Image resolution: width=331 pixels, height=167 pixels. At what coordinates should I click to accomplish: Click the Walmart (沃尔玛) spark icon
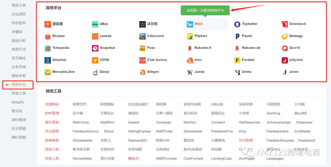(143, 24)
